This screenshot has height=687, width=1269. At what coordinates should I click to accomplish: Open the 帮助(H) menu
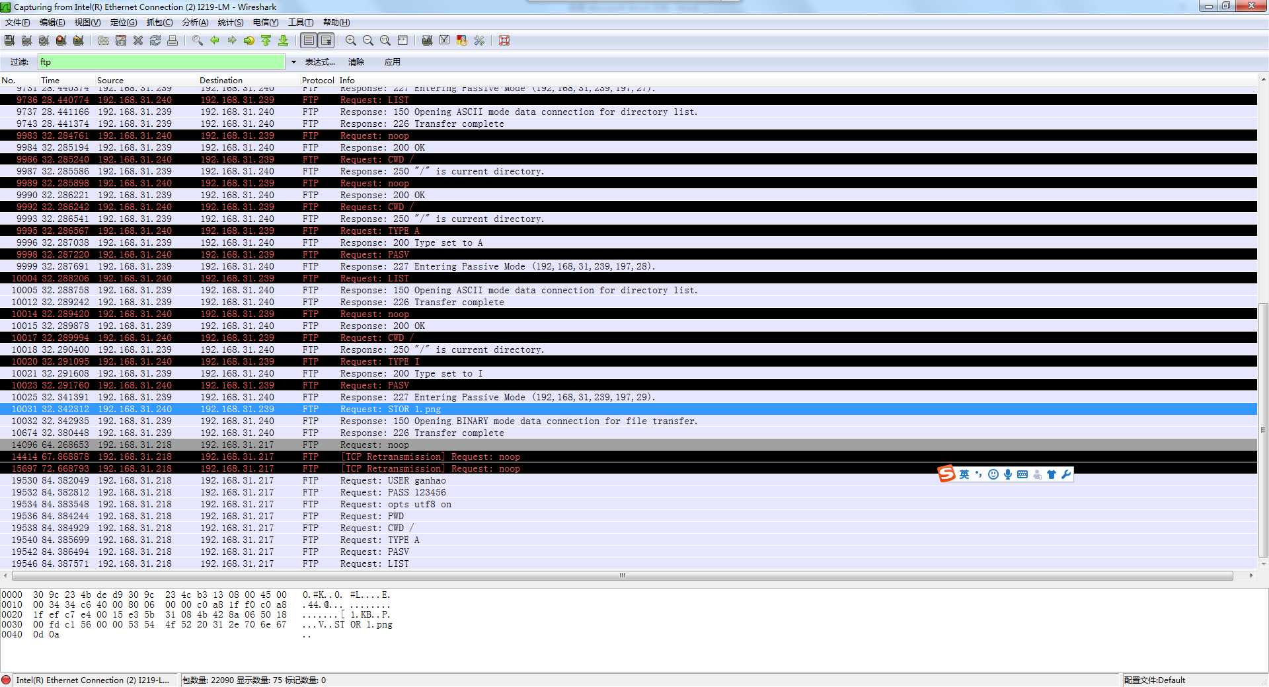coord(336,22)
